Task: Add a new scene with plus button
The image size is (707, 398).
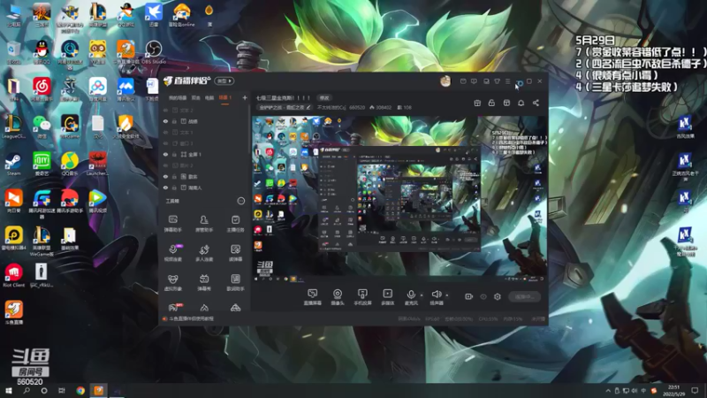Action: (245, 97)
